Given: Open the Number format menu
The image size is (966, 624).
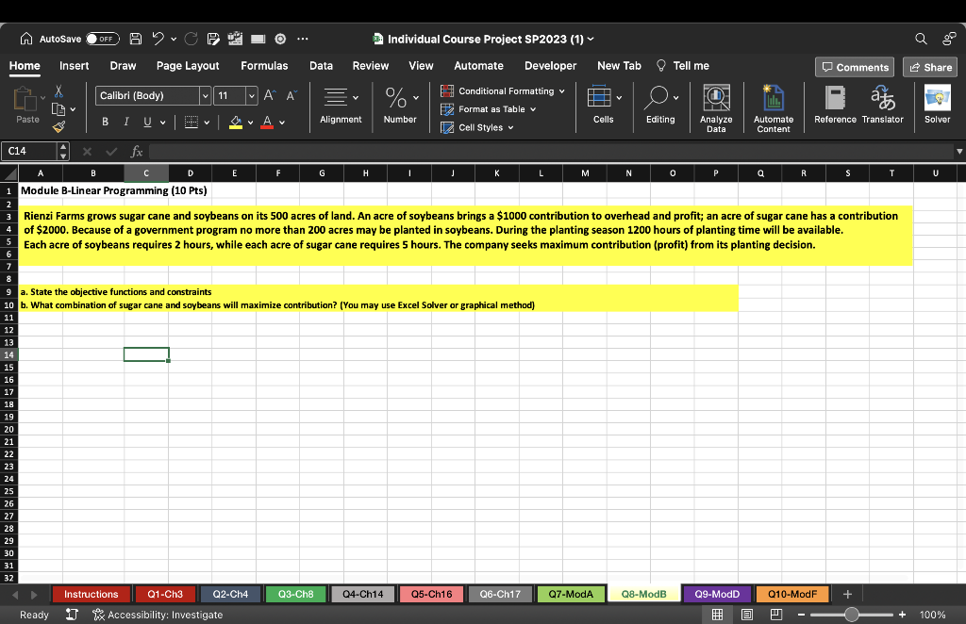Looking at the screenshot, I should click(400, 106).
